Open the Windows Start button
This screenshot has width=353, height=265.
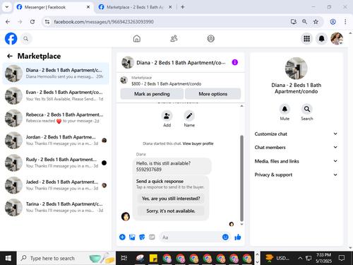tap(8, 258)
